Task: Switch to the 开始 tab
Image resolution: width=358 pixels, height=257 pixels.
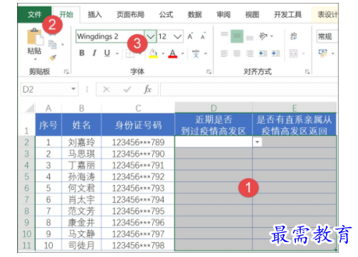Action: tap(66, 14)
